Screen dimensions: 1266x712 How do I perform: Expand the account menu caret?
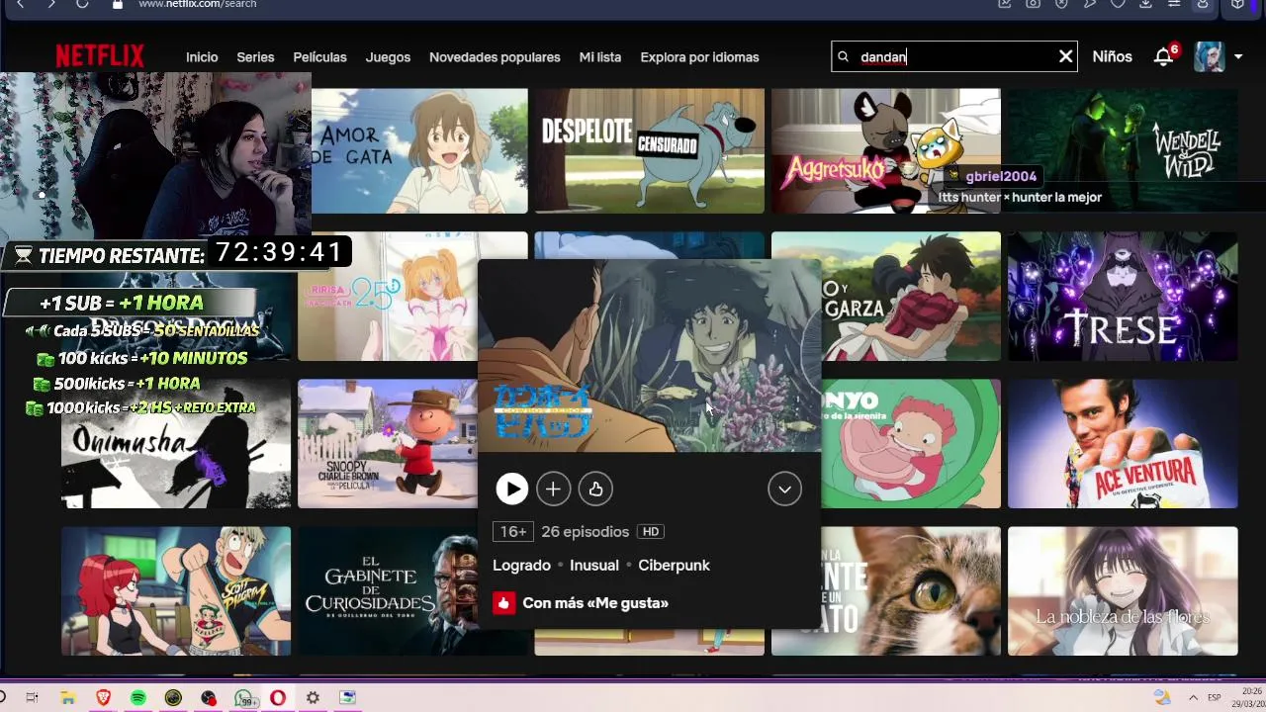point(1237,57)
